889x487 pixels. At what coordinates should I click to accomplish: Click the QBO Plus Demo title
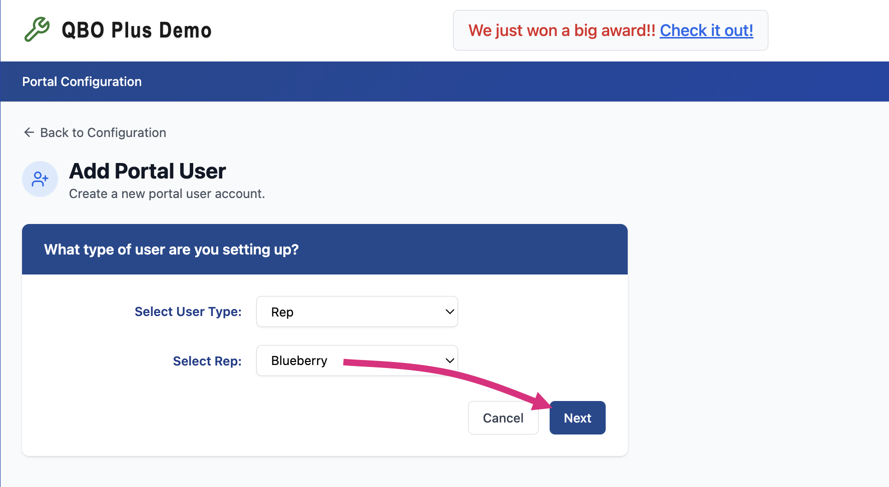(137, 30)
